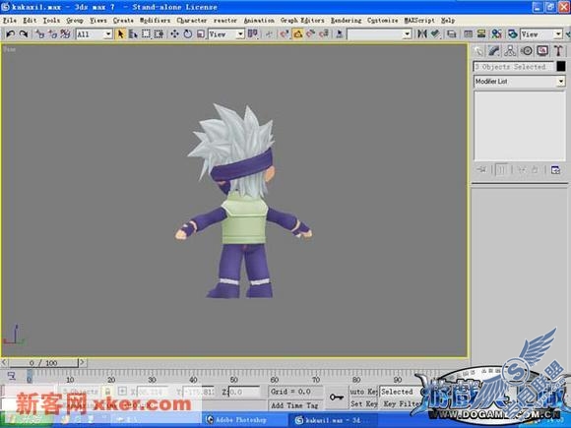Switch to Modify command panel tab
The width and height of the screenshot is (571, 428).
click(494, 51)
